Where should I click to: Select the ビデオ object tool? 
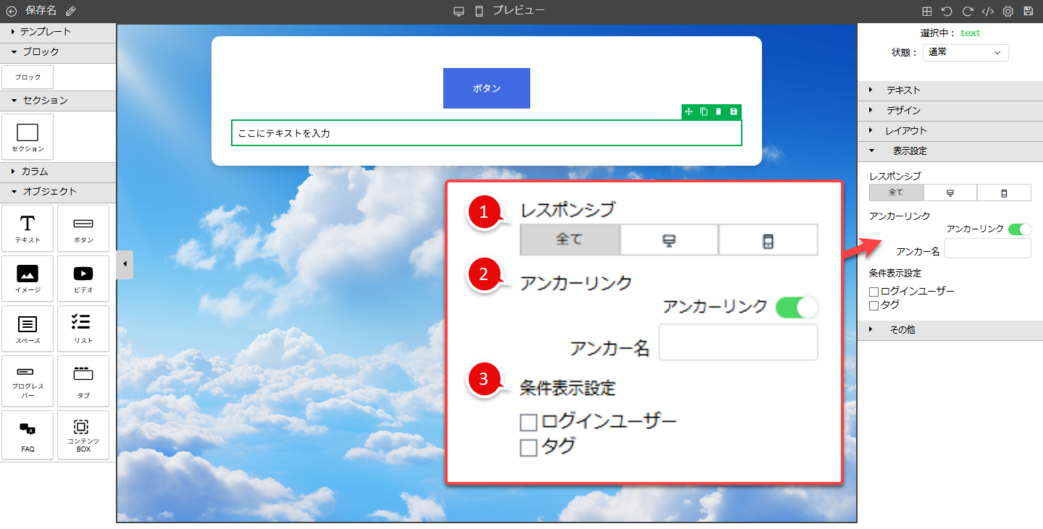click(x=83, y=279)
